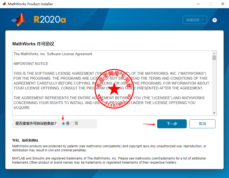Click the license text scrollbar down arrow

(214, 113)
